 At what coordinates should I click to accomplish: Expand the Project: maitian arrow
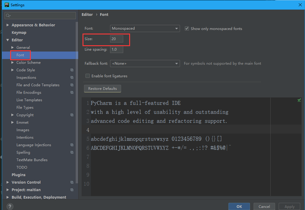7,190
